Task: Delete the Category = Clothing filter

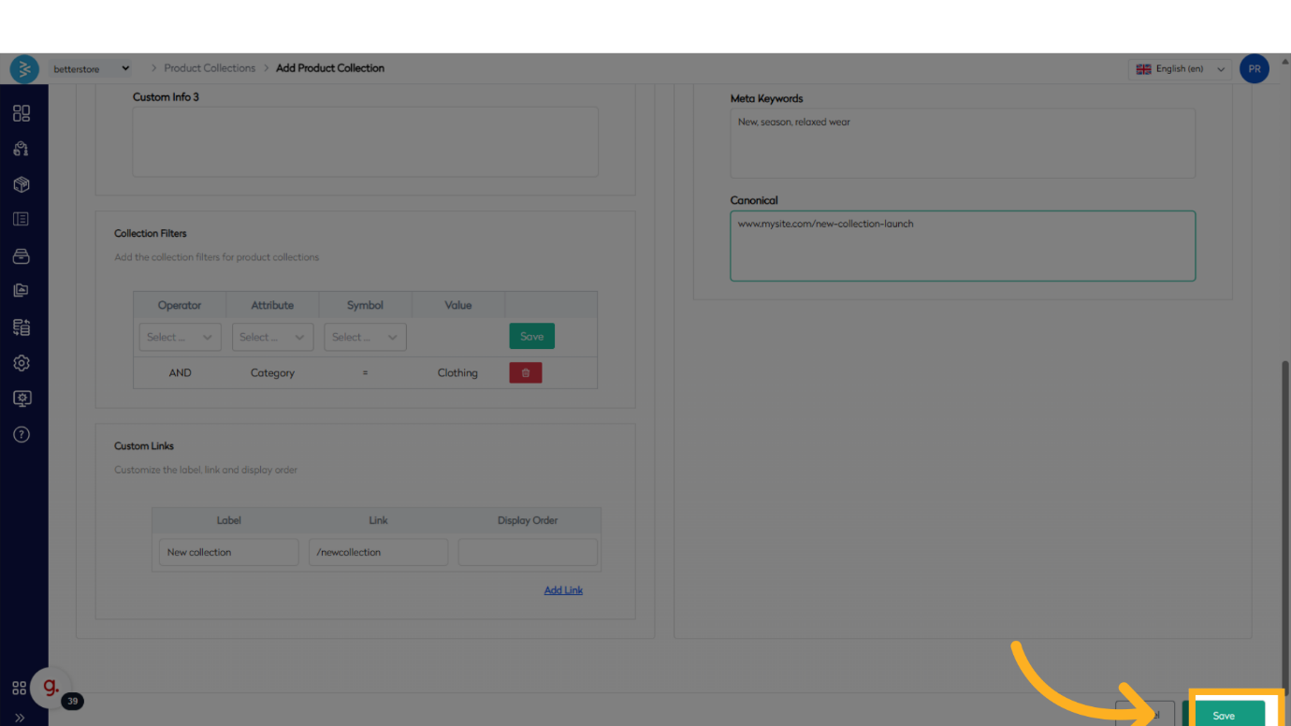Action: [x=525, y=372]
